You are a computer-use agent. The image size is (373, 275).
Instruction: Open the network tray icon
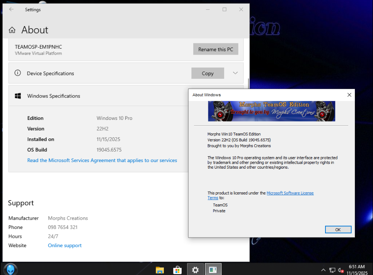coord(332,270)
